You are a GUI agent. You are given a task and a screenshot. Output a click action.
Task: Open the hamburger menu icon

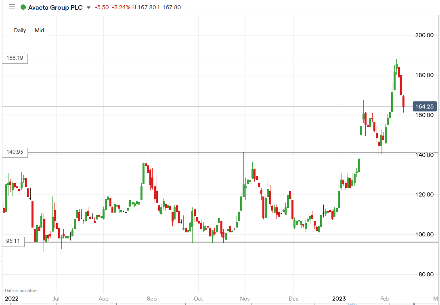[x=12, y=7]
